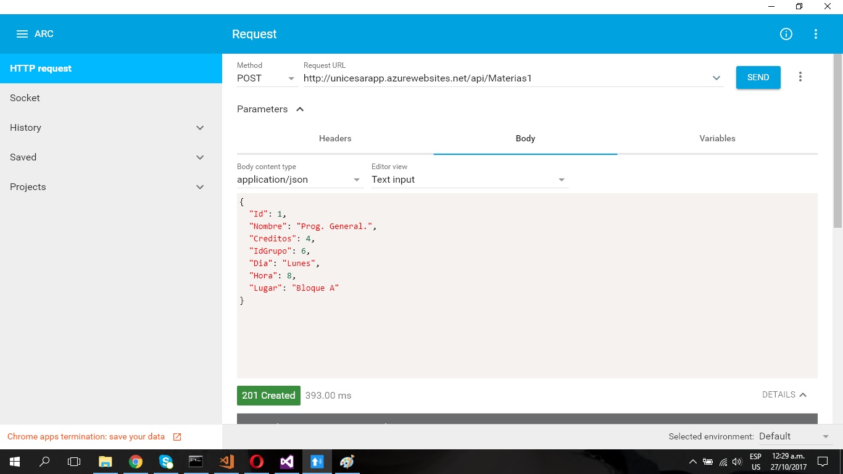Open Skype from taskbar

[x=166, y=462]
